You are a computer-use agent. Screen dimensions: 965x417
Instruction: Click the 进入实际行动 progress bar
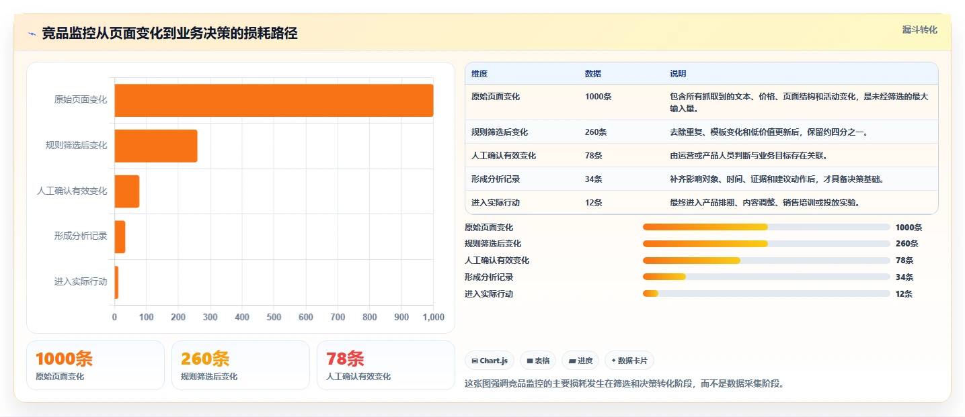pos(766,293)
